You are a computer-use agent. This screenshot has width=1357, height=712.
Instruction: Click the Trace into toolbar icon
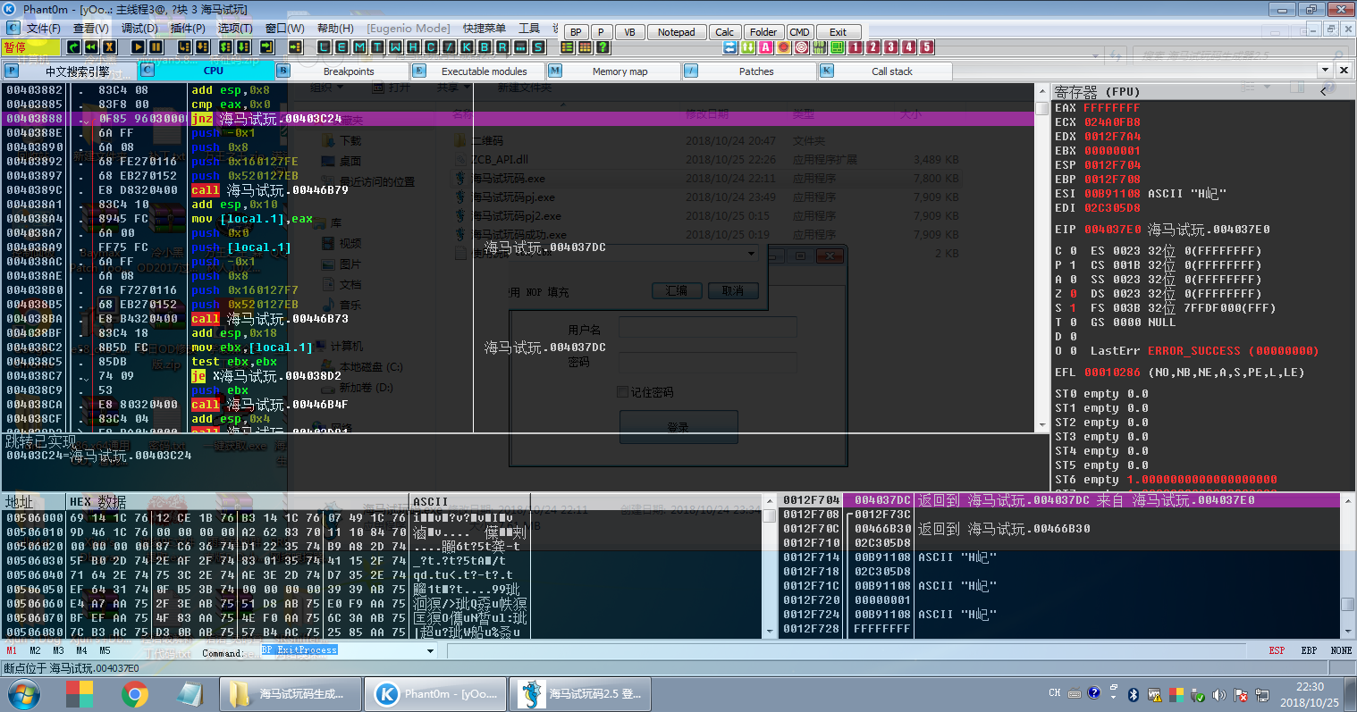tap(225, 46)
